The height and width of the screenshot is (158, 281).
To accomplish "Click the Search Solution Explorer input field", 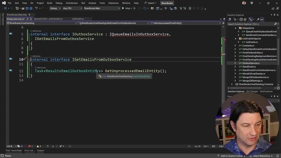I will tap(251, 24).
